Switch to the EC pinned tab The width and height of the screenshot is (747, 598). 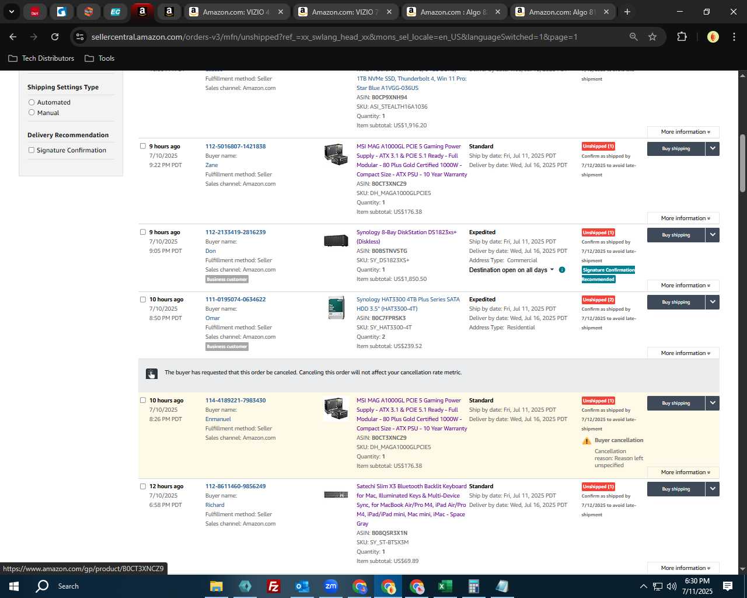(116, 12)
